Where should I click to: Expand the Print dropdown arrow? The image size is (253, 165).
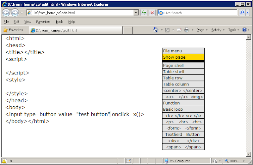click(192, 30)
